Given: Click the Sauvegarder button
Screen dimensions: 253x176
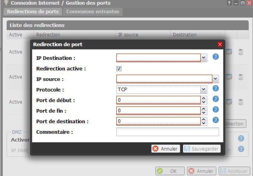Looking at the screenshot, I should 202,149.
